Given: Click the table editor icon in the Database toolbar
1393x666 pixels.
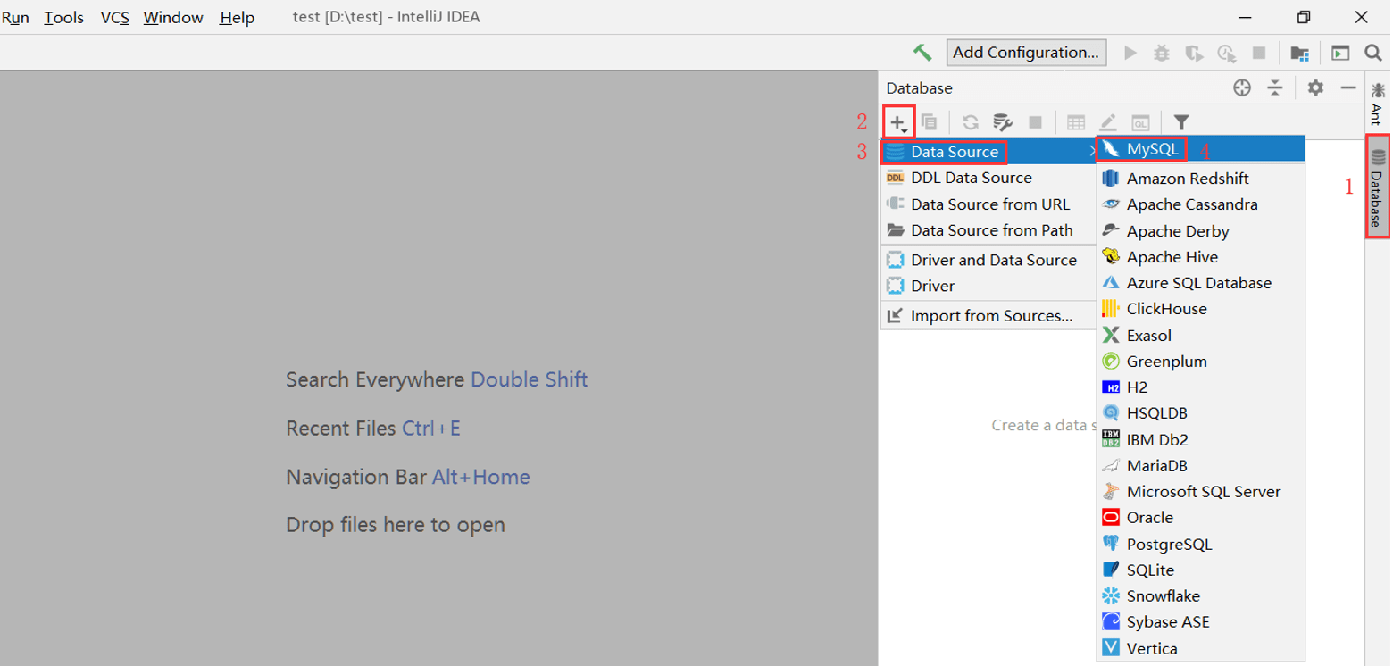Looking at the screenshot, I should 1077,121.
